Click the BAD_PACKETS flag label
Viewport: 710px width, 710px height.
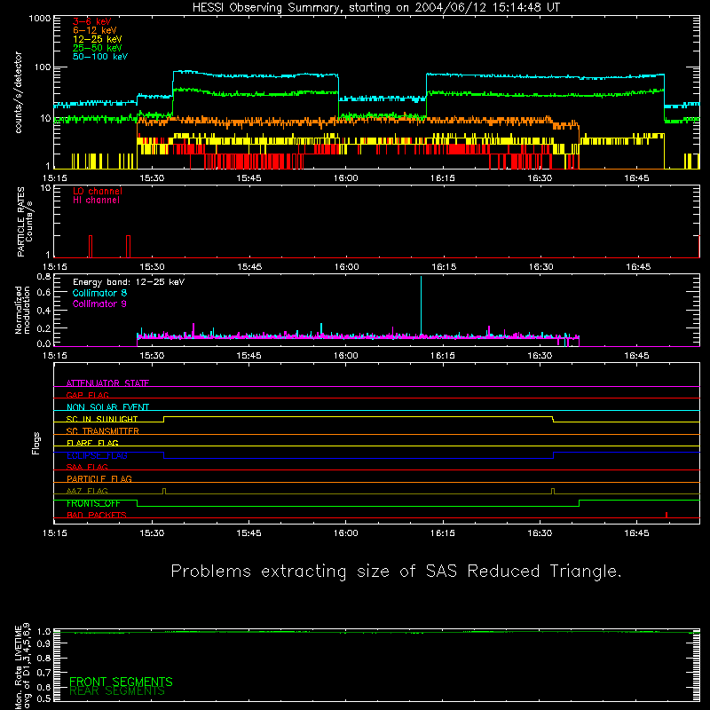point(97,515)
